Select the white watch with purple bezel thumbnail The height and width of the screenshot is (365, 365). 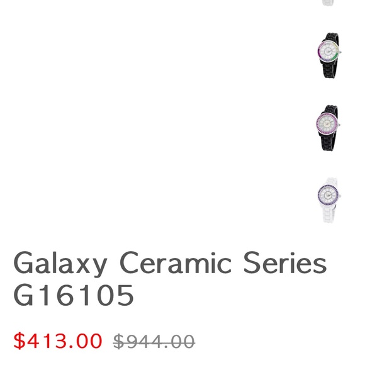point(329,200)
